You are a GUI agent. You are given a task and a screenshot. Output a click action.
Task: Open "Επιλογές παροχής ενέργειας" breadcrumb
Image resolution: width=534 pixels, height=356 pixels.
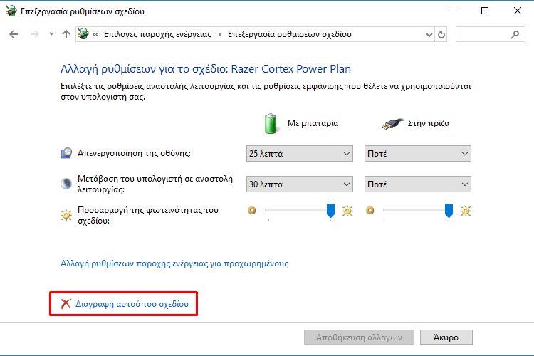(157, 34)
